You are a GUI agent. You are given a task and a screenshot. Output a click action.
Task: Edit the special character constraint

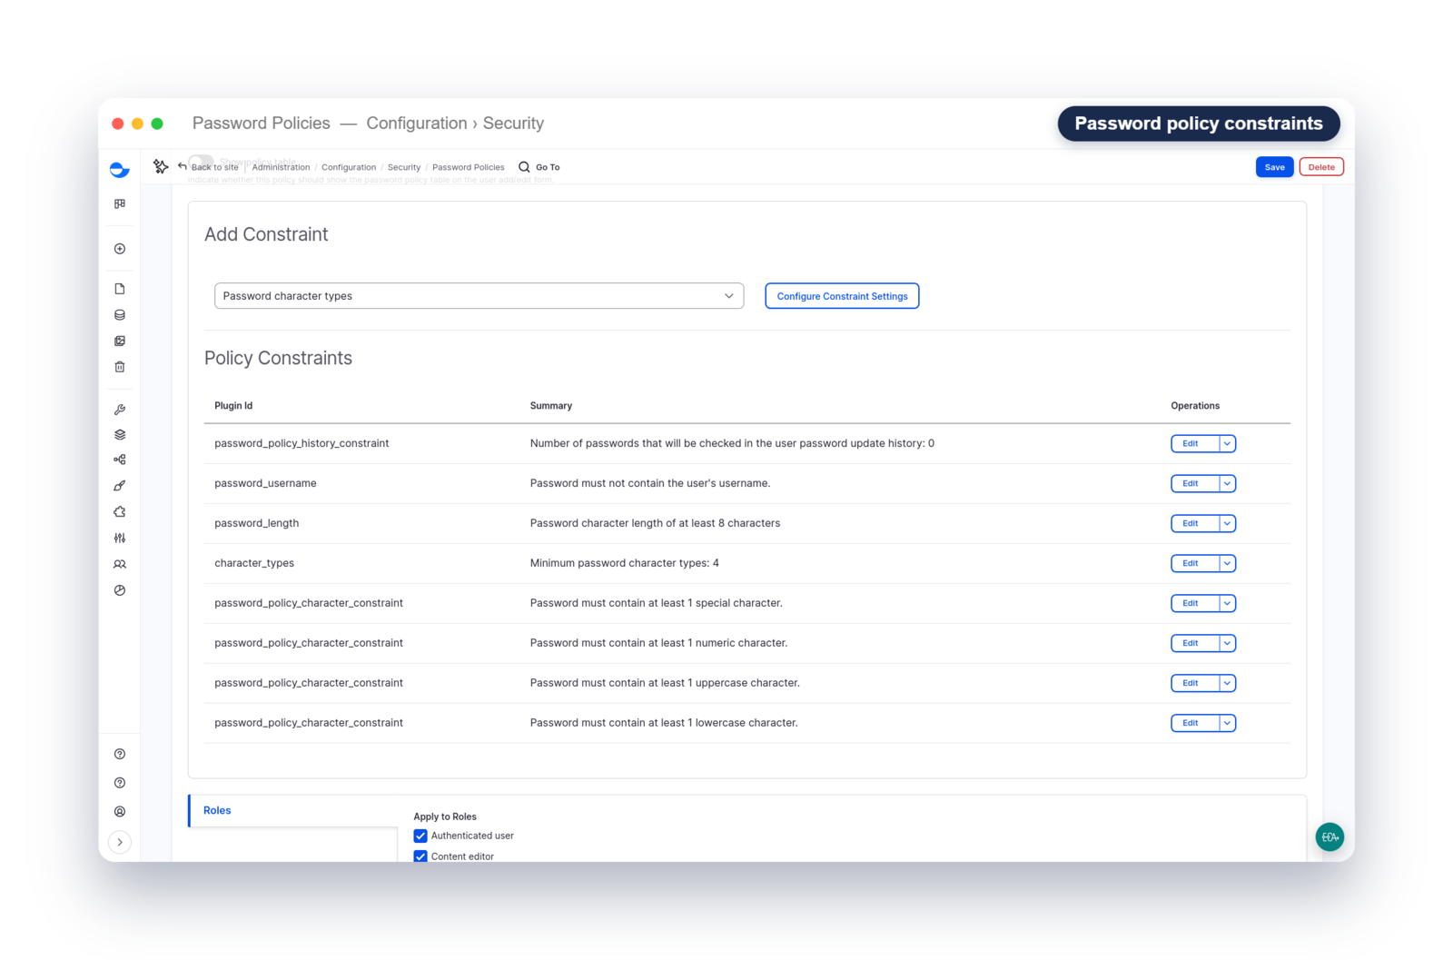tap(1194, 603)
